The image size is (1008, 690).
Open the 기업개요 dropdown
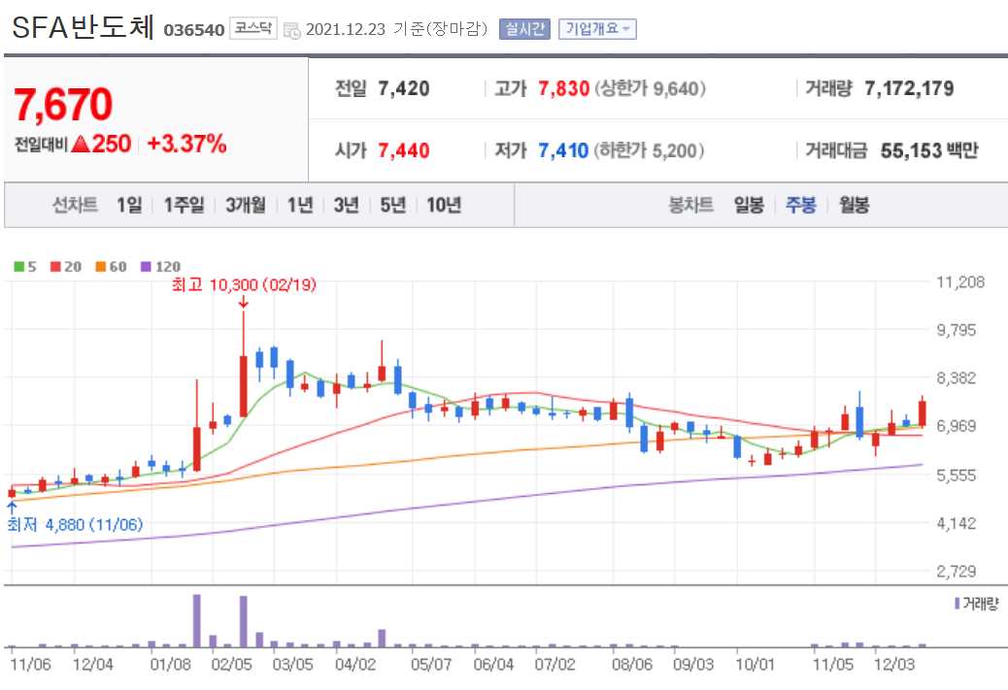tap(598, 29)
